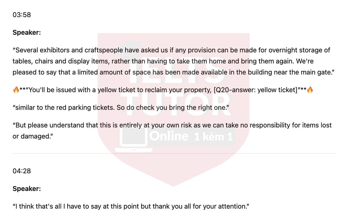Select the 04:28 timestamp
Image resolution: width=347 pixels, height=217 pixels.
coord(22,171)
